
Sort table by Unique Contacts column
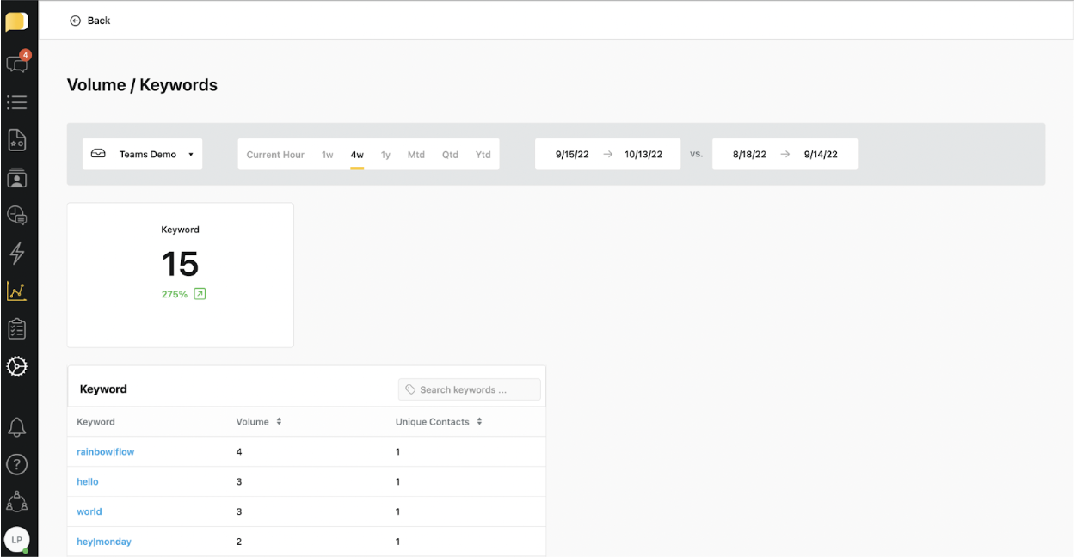pos(439,422)
